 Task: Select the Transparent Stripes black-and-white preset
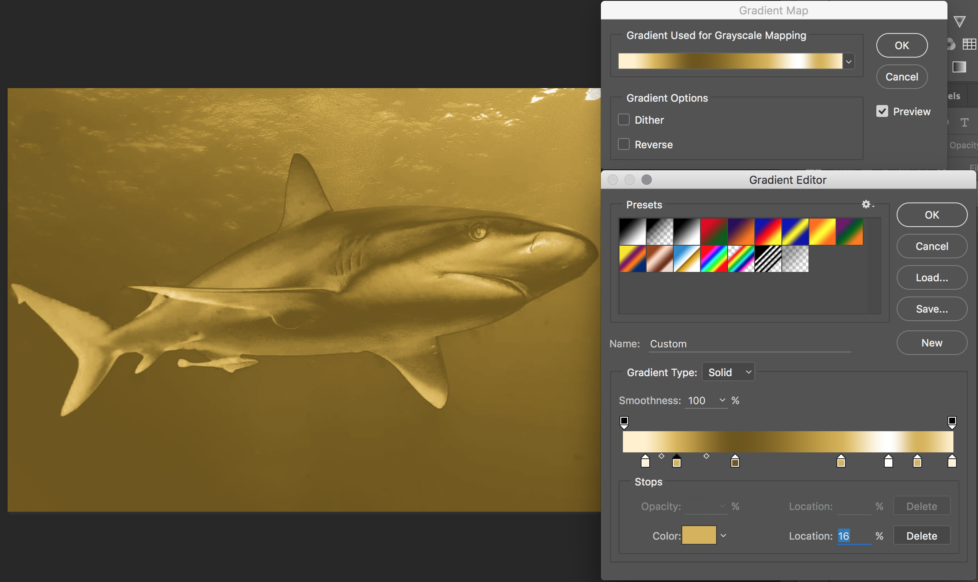click(768, 259)
